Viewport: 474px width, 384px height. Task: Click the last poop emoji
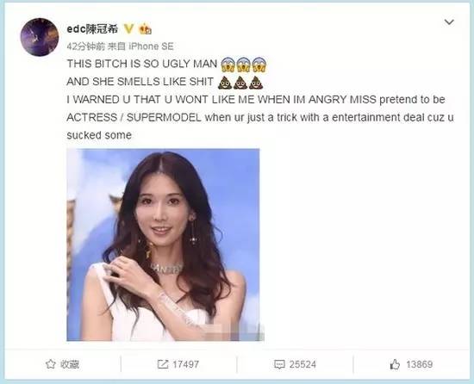coord(256,82)
